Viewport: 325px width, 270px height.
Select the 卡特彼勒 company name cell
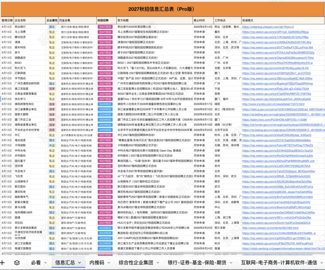tap(29, 146)
